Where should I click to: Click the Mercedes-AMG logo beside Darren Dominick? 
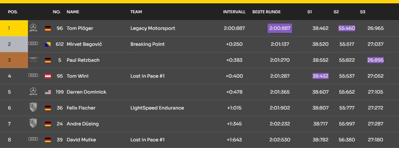(x=33, y=92)
